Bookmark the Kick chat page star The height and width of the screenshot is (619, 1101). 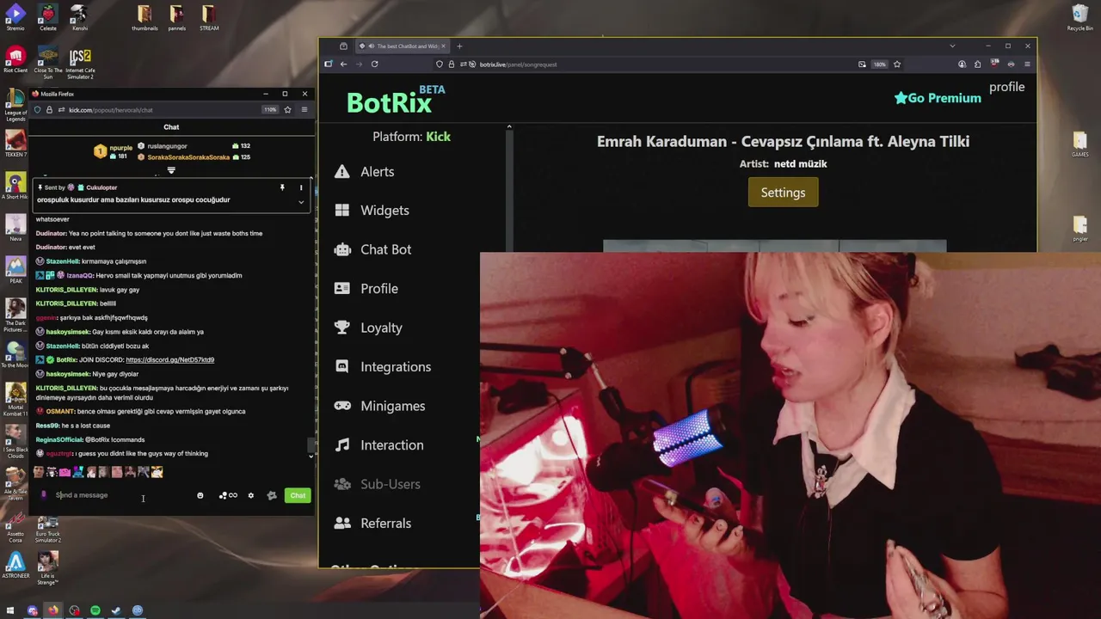pos(287,110)
